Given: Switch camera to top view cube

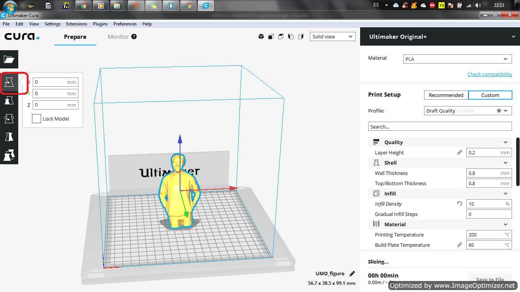Looking at the screenshot, I should click(281, 36).
